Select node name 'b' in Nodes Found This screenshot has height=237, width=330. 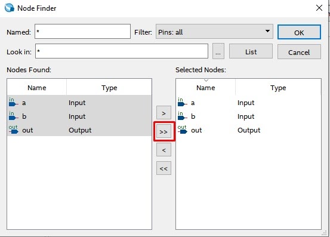[x=24, y=116]
